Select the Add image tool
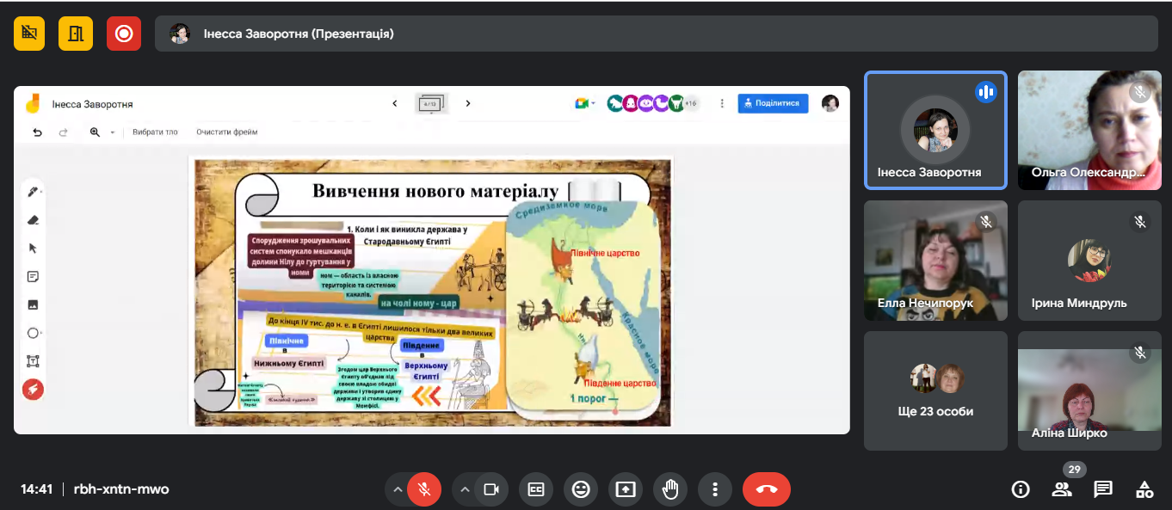 coord(33,304)
